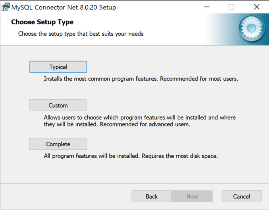Close the setup window with the X
The height and width of the screenshot is (210, 269).
257,7
